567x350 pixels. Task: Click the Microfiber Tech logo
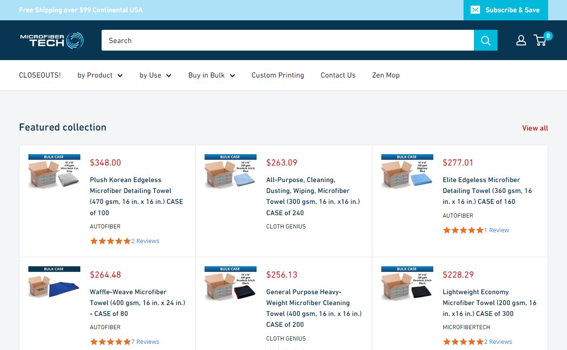(x=52, y=40)
